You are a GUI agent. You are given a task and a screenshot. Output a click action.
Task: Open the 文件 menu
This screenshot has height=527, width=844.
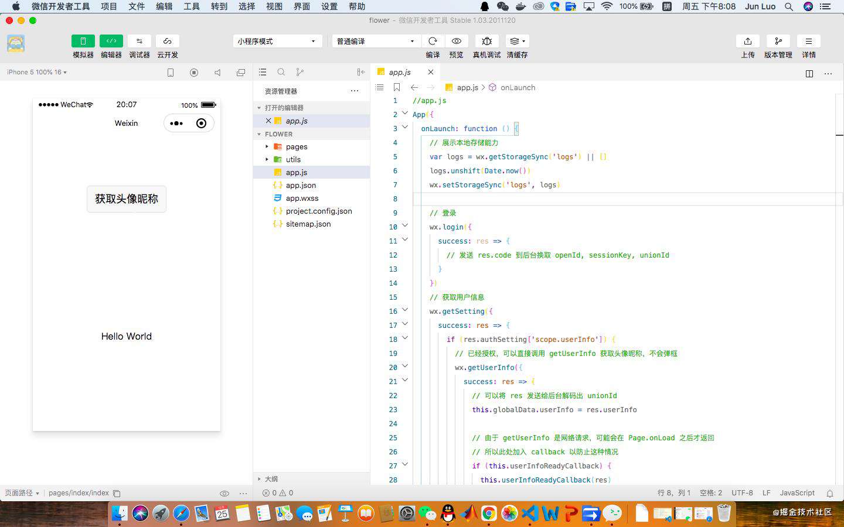click(x=137, y=6)
